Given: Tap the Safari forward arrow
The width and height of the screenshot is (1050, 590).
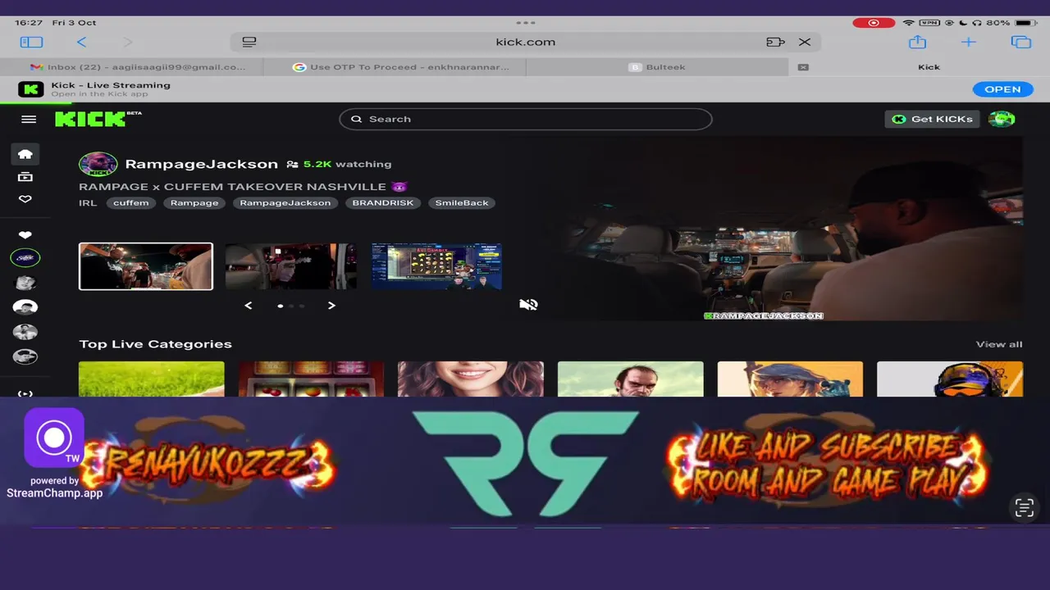Looking at the screenshot, I should pyautogui.click(x=127, y=42).
